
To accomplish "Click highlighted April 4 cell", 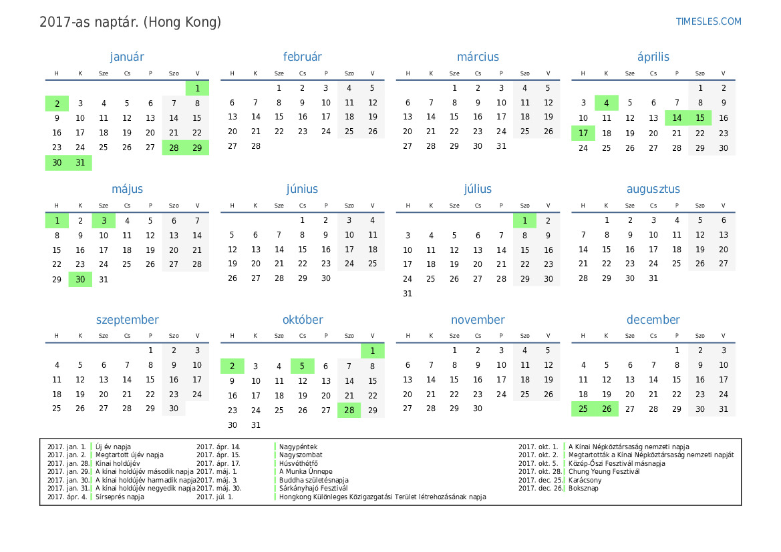I will 606,103.
